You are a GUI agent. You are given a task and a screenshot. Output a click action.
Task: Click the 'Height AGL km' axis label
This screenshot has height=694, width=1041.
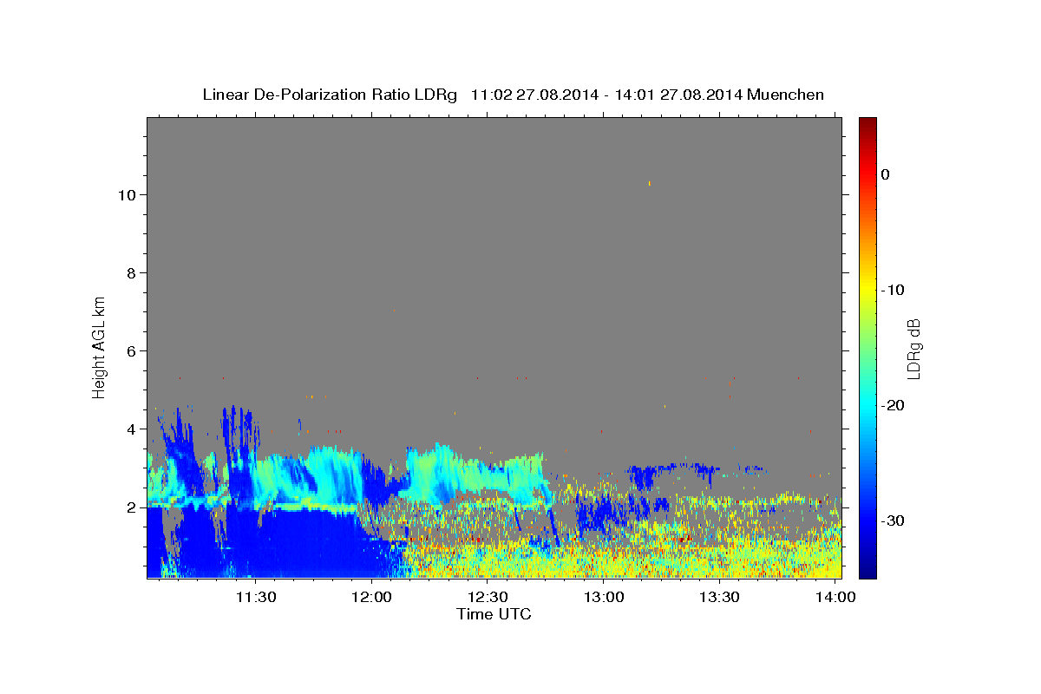100,347
